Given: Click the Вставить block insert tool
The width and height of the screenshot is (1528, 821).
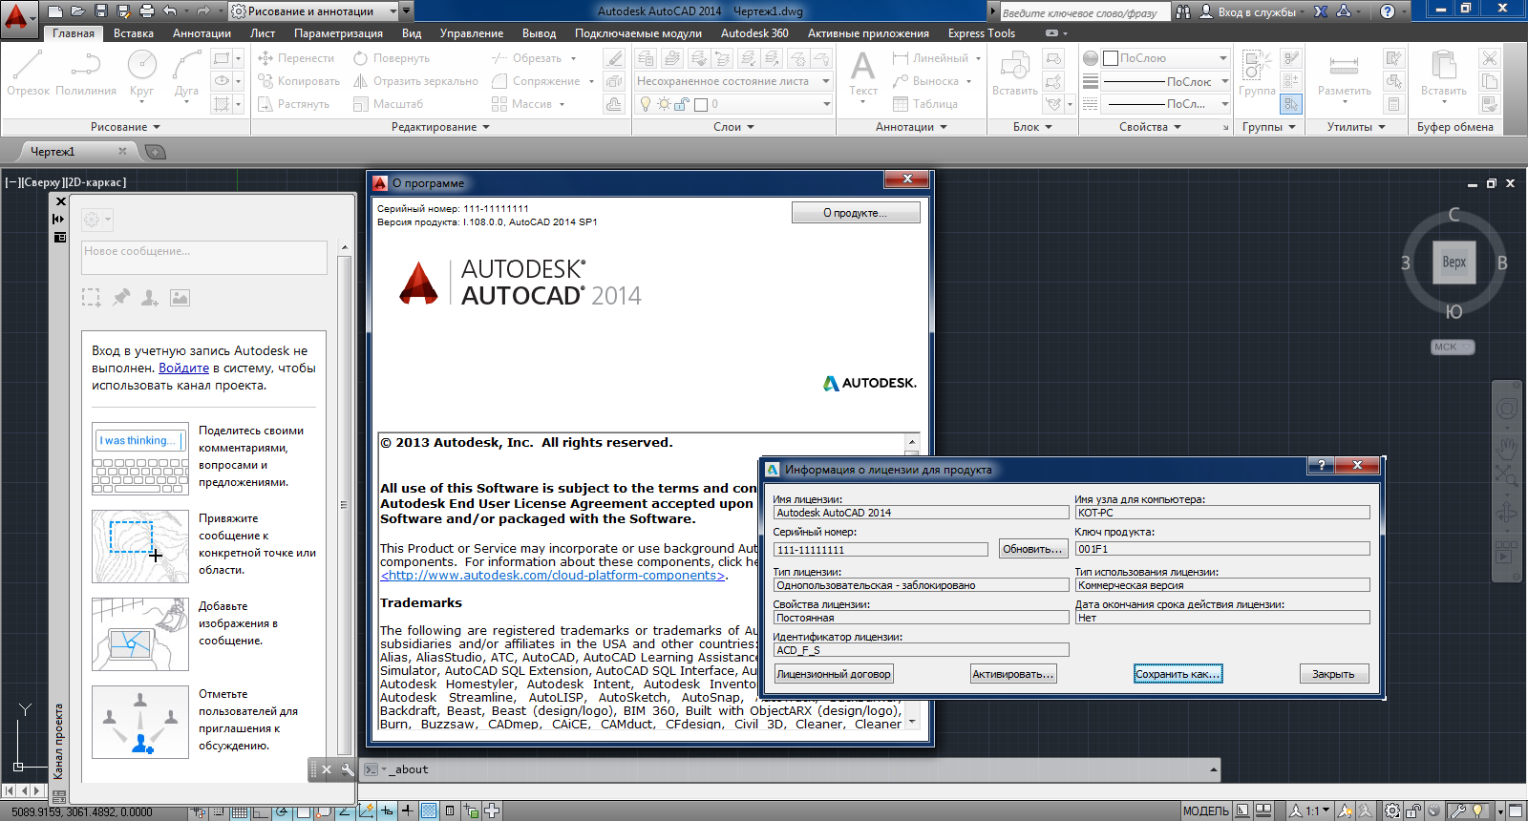Looking at the screenshot, I should pyautogui.click(x=1014, y=74).
